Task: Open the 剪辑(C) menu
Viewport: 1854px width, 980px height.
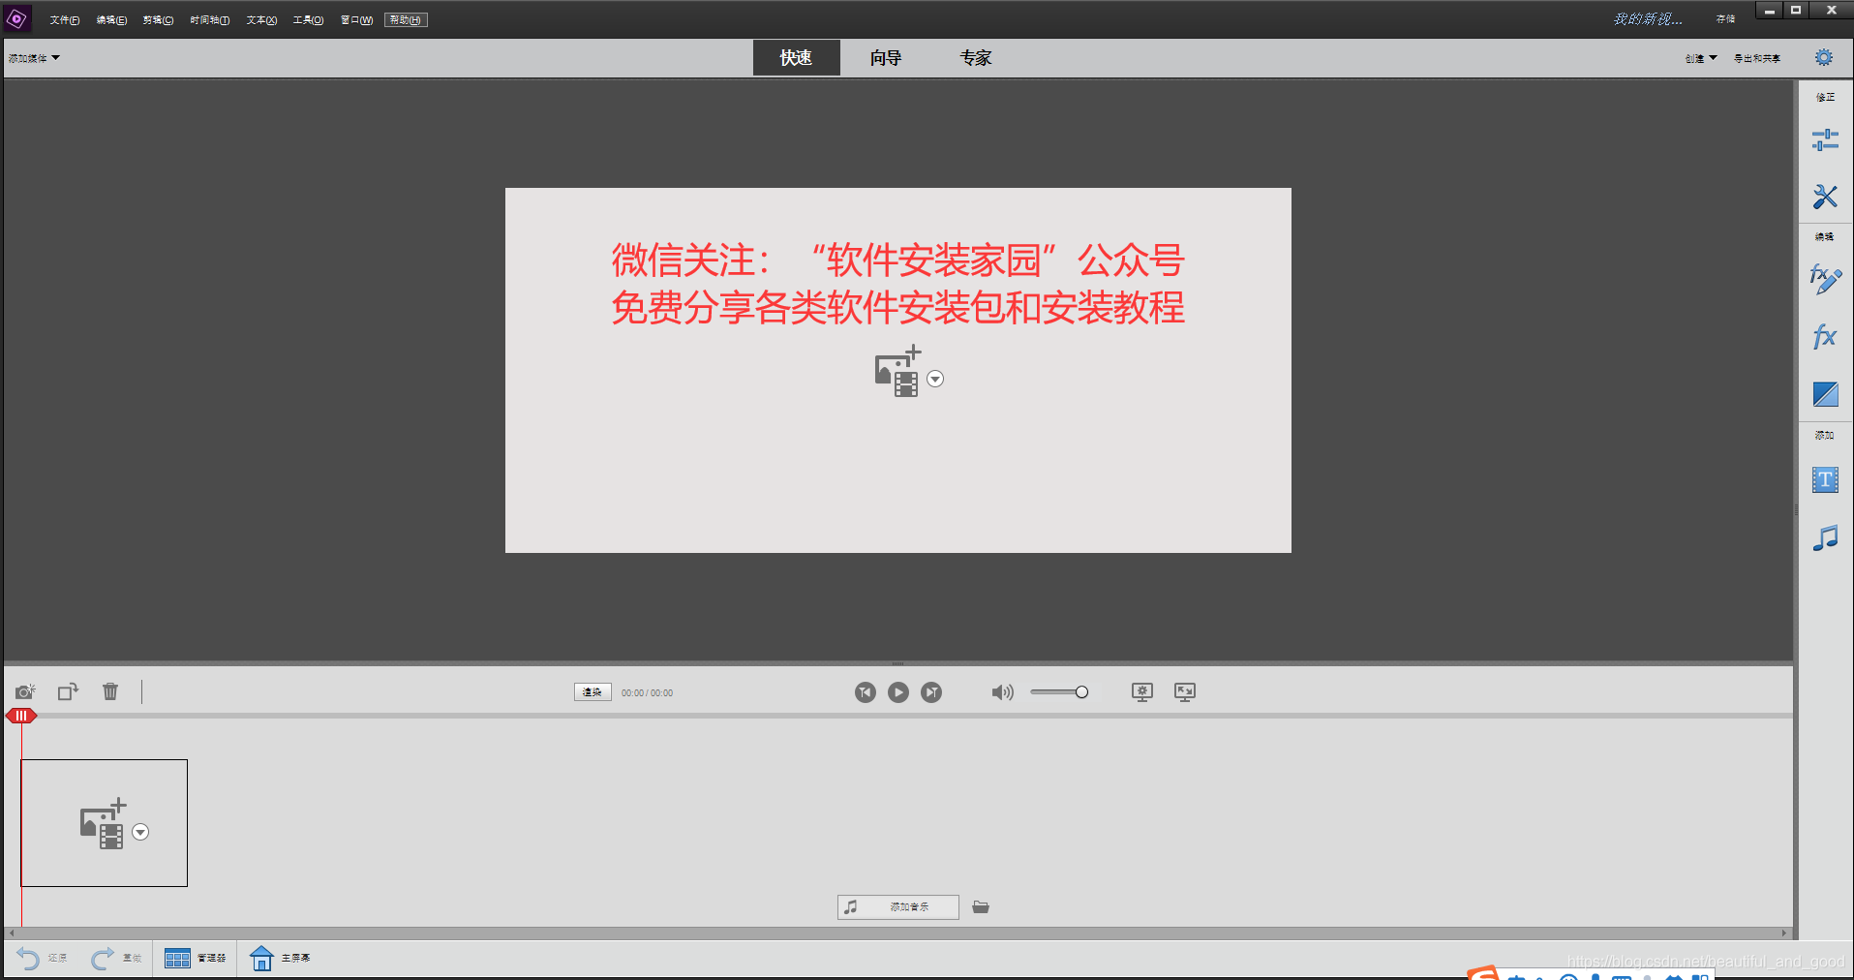Action: pos(158,20)
